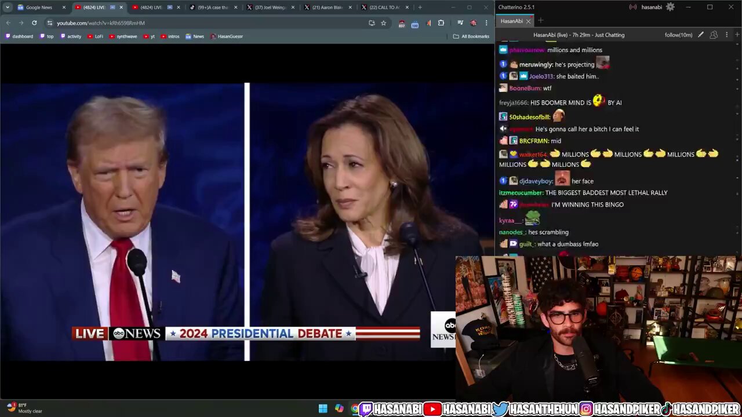The image size is (742, 417).
Task: Open dashboard bookmark
Action: (x=19, y=36)
